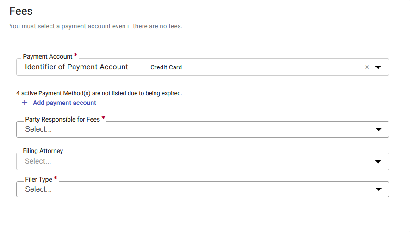Image resolution: width=410 pixels, height=232 pixels.
Task: Click the Fees section heading
Action: coord(21,11)
